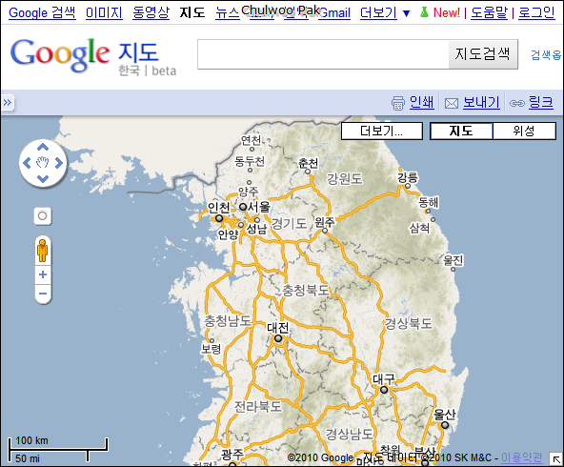Pan the map left with the arrow
The height and width of the screenshot is (467, 564).
point(27,163)
